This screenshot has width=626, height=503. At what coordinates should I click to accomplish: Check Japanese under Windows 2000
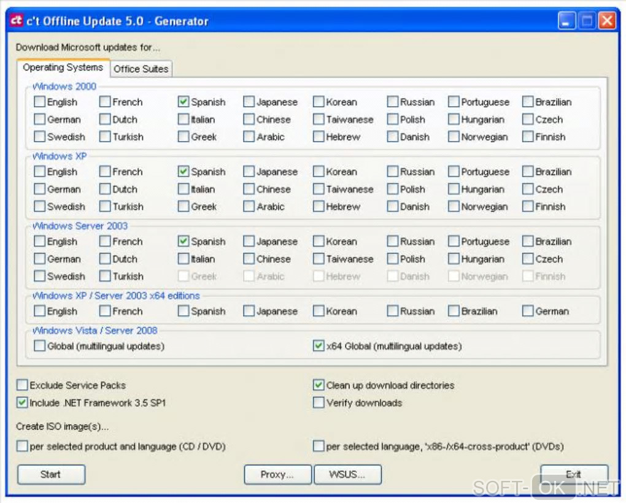(249, 102)
